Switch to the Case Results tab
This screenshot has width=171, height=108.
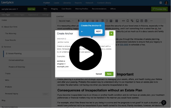tap(66, 9)
